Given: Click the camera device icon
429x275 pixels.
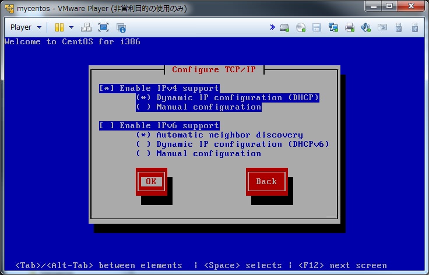Looking at the screenshot, I should pos(382,27).
